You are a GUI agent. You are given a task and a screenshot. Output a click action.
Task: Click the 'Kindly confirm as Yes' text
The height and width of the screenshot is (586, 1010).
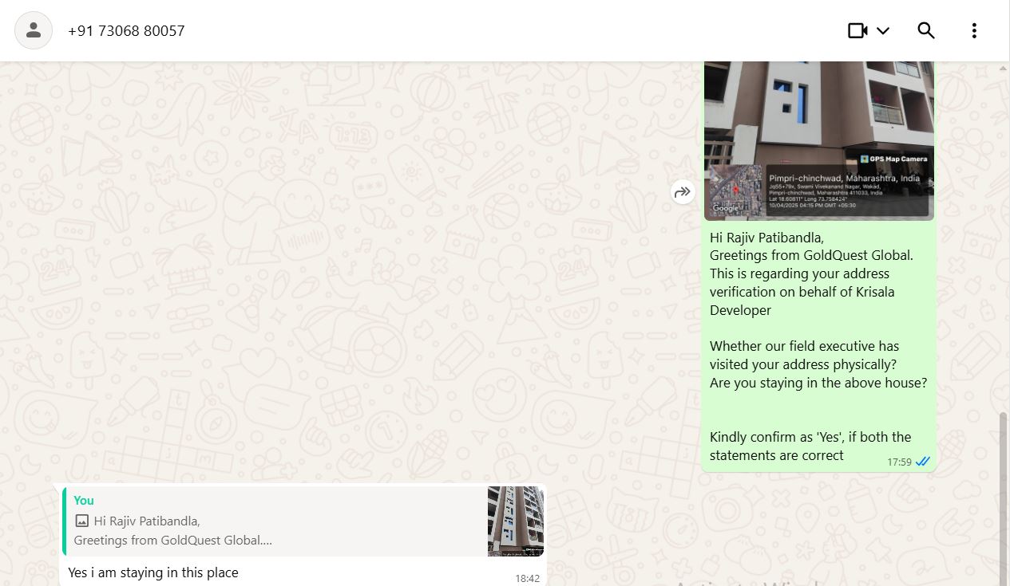point(810,446)
